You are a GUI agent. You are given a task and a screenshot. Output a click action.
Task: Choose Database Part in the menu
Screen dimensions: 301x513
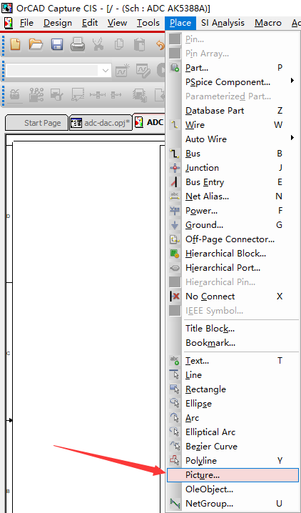click(233, 111)
